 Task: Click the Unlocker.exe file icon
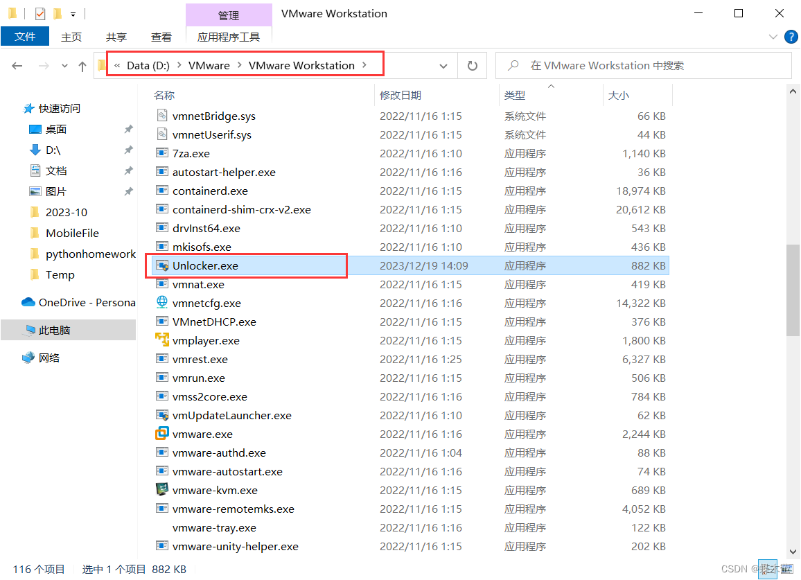click(162, 265)
